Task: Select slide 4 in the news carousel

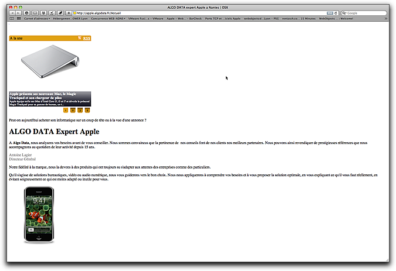Action: [87, 110]
